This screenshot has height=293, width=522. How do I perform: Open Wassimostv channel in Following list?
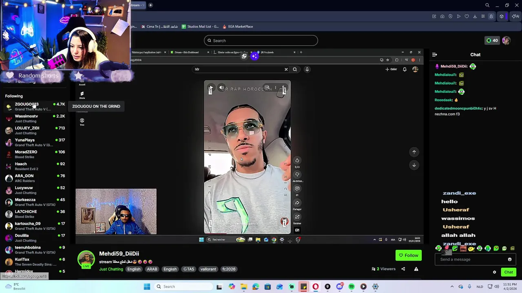click(x=35, y=118)
